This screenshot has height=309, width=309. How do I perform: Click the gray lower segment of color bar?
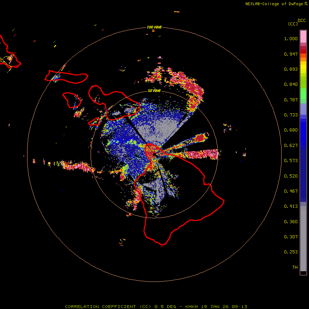[303, 239]
